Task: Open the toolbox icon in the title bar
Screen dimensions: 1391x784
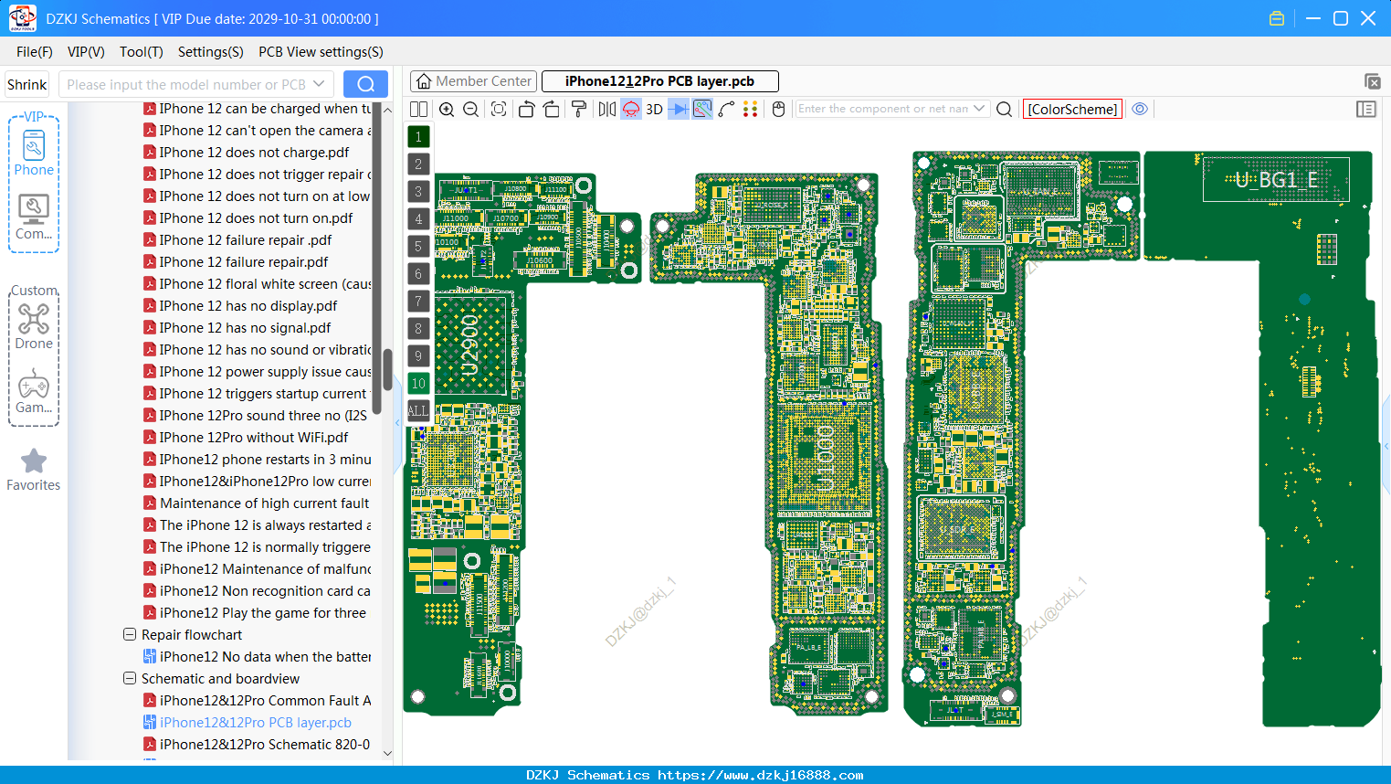Action: click(1277, 18)
